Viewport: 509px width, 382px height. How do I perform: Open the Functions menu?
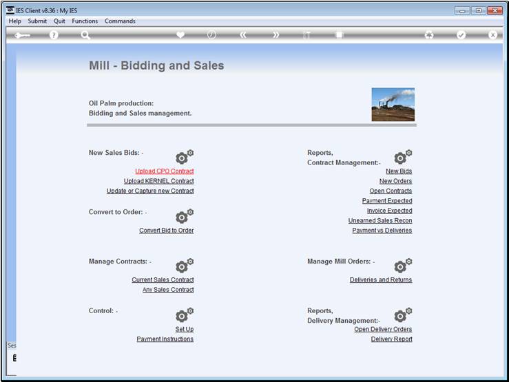[85, 21]
